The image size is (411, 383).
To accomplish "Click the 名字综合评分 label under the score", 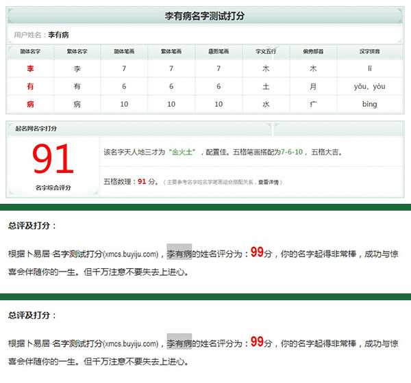I will coord(53,187).
